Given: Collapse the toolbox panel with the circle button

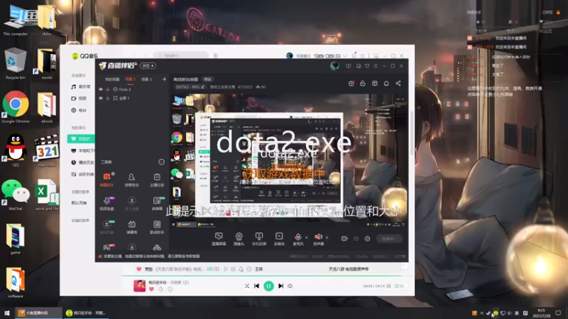Looking at the screenshot, I should point(161,162).
